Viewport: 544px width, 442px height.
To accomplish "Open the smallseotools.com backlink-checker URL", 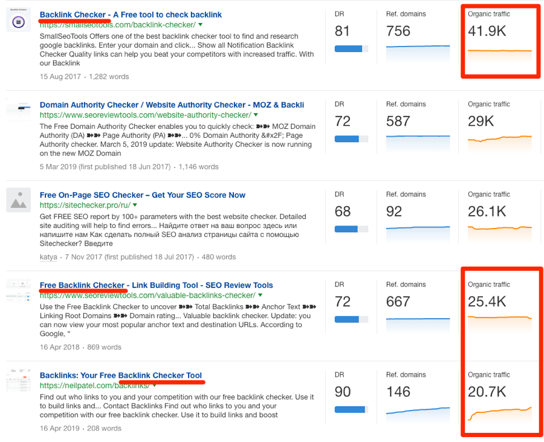I will [118, 25].
